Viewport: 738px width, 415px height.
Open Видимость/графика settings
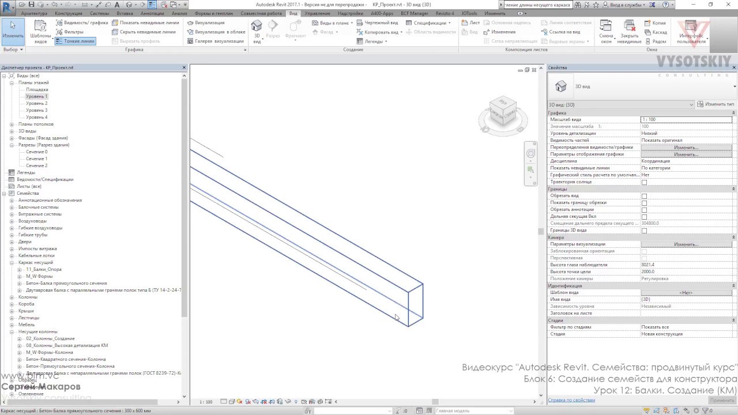82,23
